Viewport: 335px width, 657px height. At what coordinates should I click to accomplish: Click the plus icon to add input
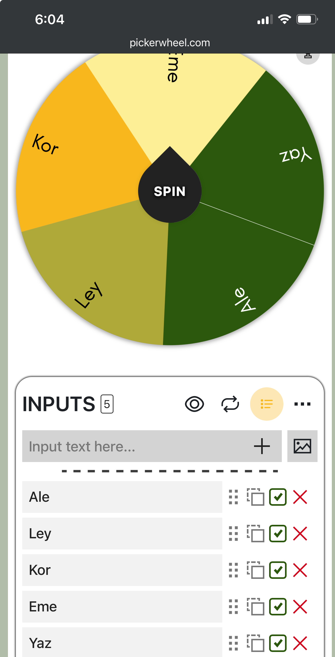[x=262, y=446]
